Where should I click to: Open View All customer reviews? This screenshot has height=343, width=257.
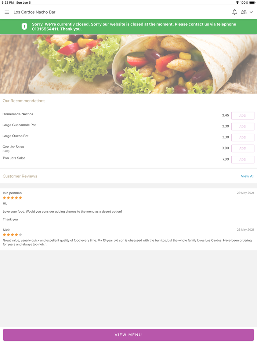click(247, 176)
